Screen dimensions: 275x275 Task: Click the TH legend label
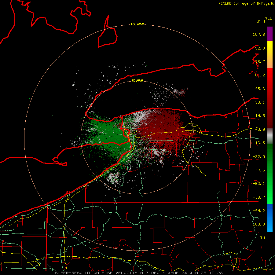pos(262,238)
